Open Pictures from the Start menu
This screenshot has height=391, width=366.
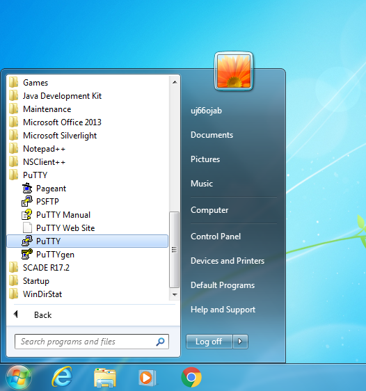pyautogui.click(x=205, y=159)
